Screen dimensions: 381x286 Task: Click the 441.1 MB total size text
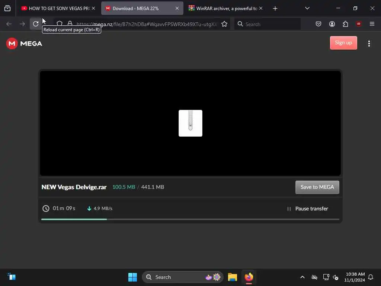[x=153, y=187]
